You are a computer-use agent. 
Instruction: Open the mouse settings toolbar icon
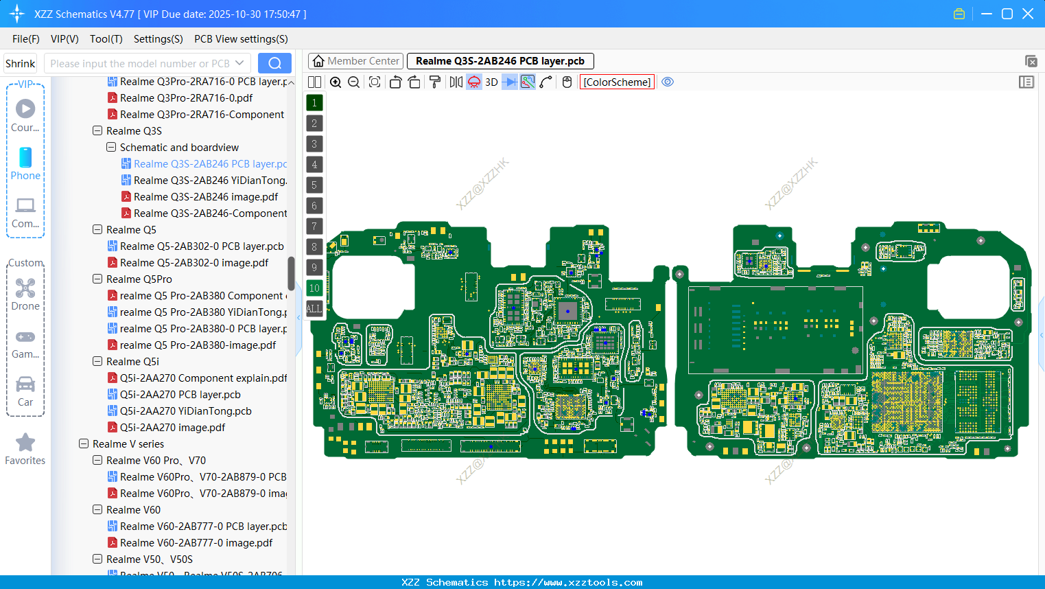coord(567,82)
